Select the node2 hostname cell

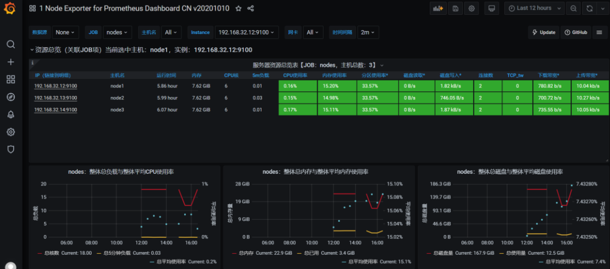click(x=117, y=98)
